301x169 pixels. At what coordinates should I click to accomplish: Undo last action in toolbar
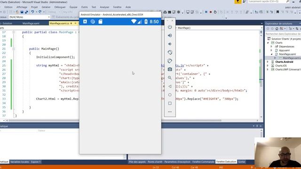point(32,12)
